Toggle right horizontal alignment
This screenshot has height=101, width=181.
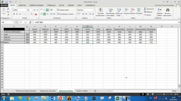point(47,14)
